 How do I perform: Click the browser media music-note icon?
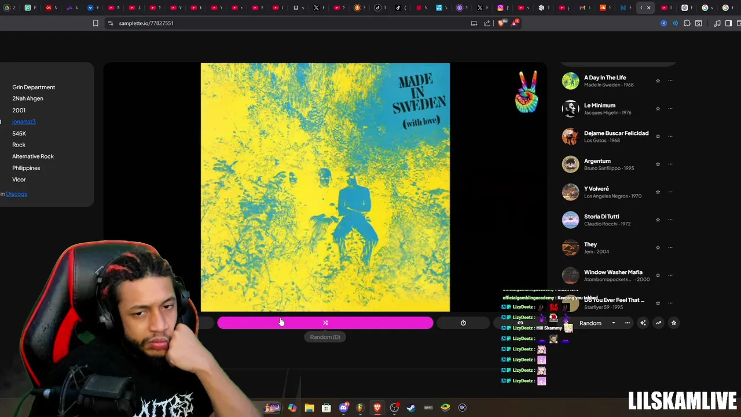coord(717,23)
